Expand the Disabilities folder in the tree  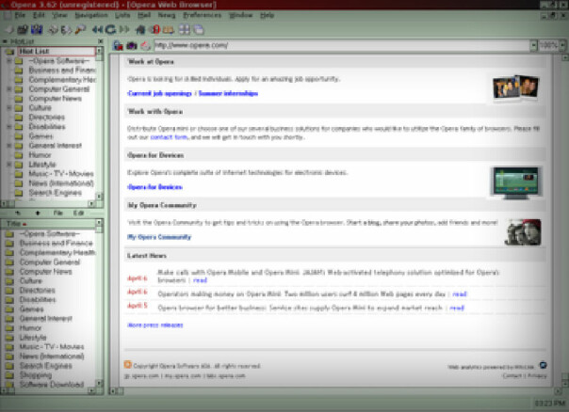[9, 127]
